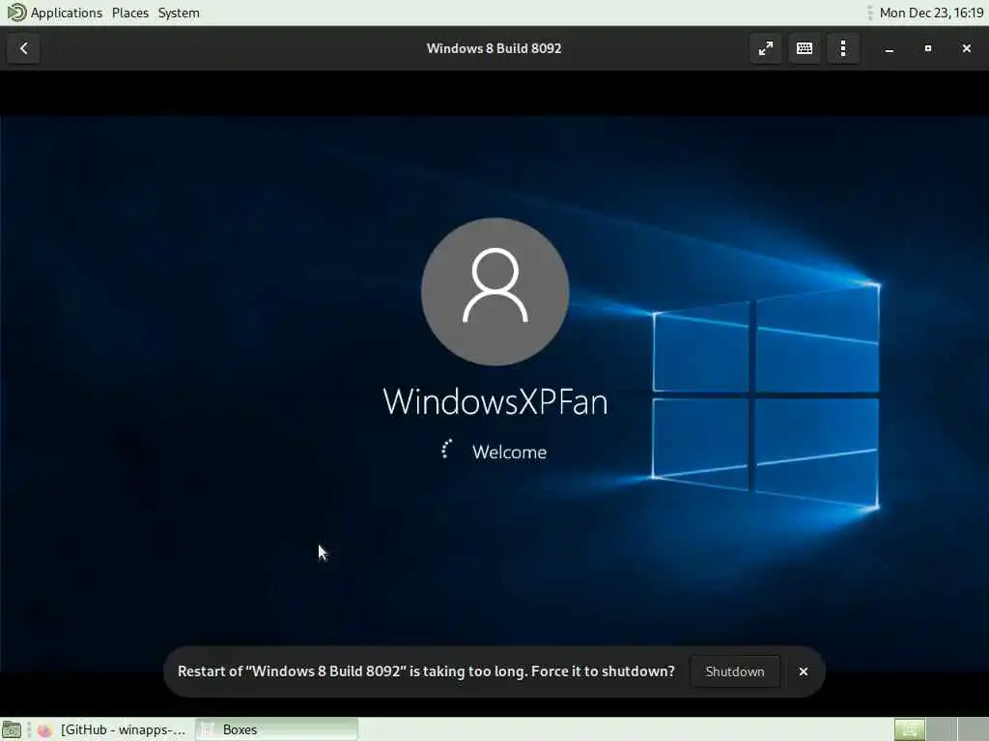
Task: Open the three-dot menu in Boxes
Action: tap(843, 48)
